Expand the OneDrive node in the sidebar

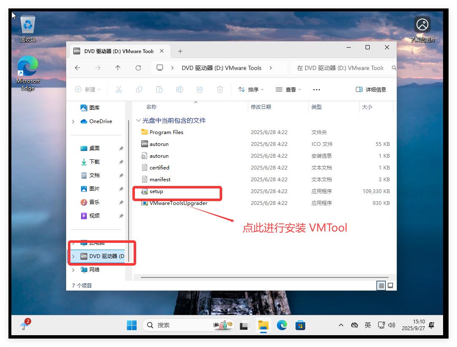click(x=73, y=121)
